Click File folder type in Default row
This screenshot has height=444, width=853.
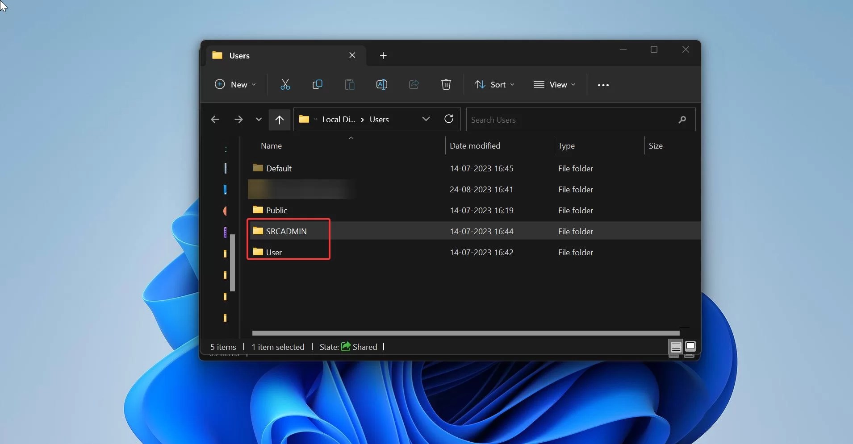pyautogui.click(x=575, y=168)
